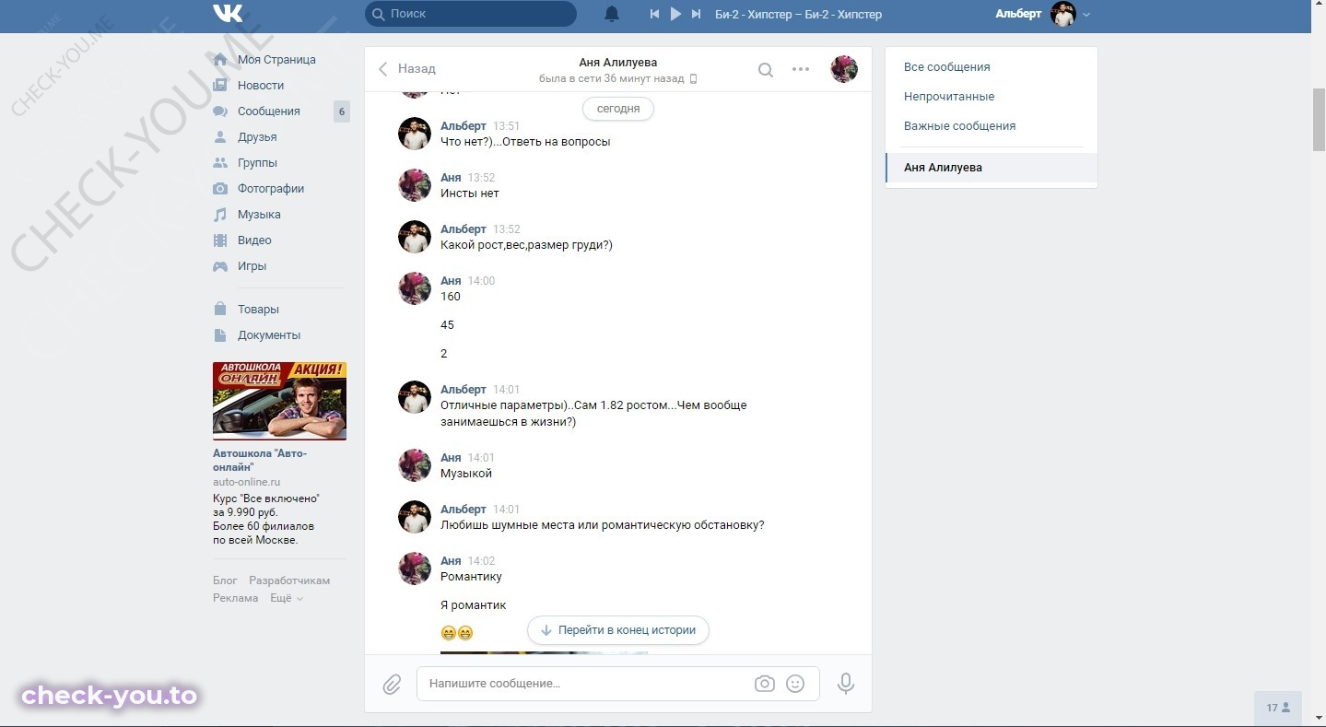Screen dimensions: 1326x727
Task: Expand the Ещё footer dropdown
Action: pos(287,598)
